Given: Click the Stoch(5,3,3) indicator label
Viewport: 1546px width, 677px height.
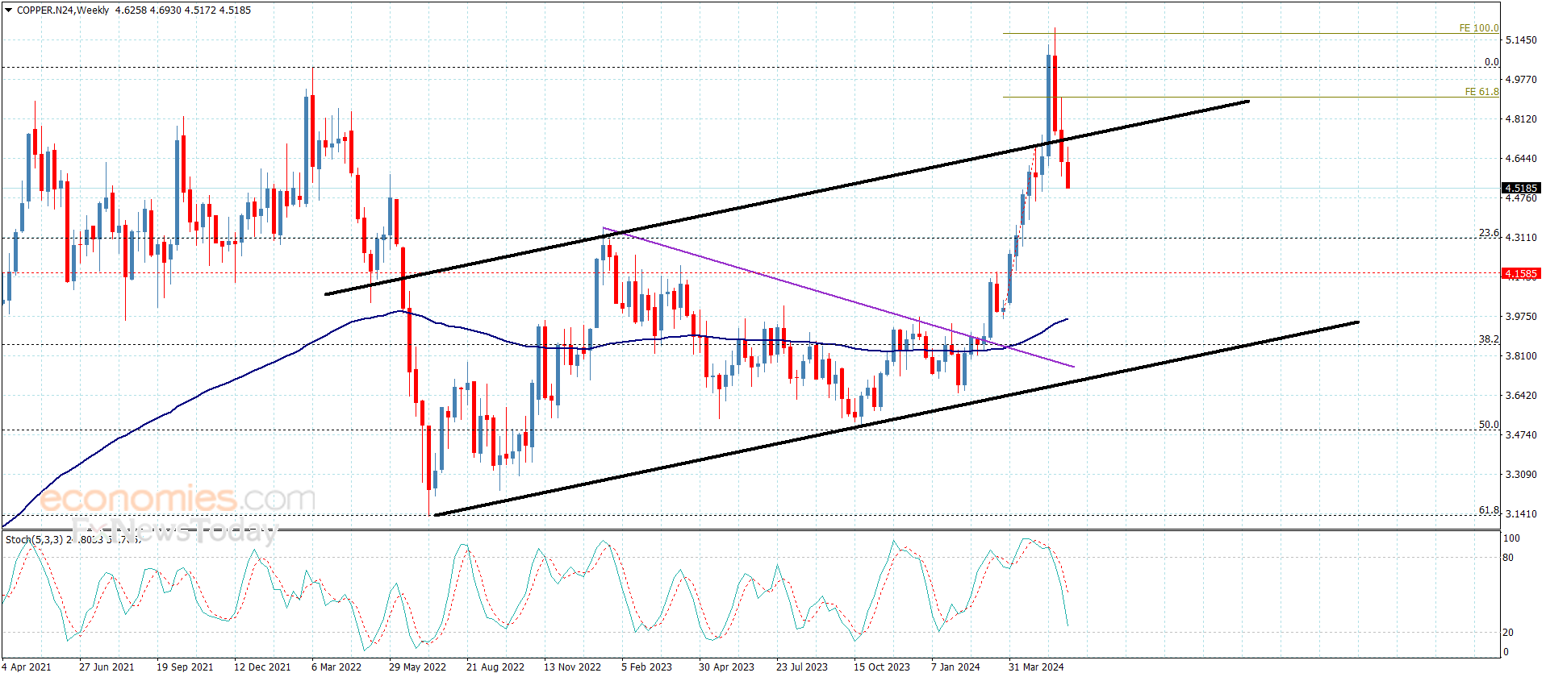Looking at the screenshot, I should point(34,539).
